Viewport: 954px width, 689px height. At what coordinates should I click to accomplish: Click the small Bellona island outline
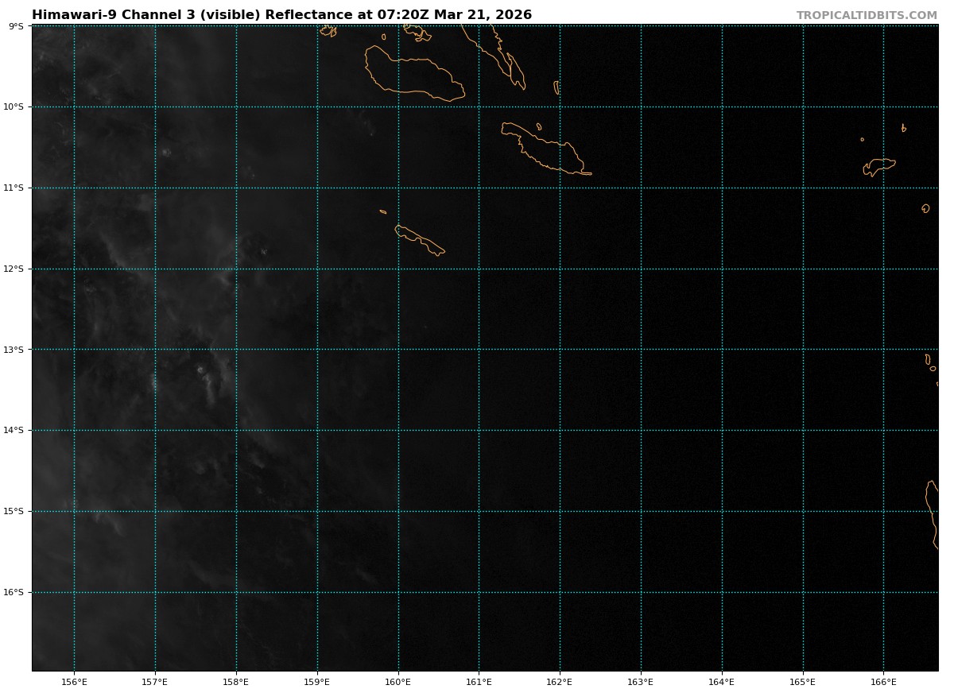pos(383,211)
